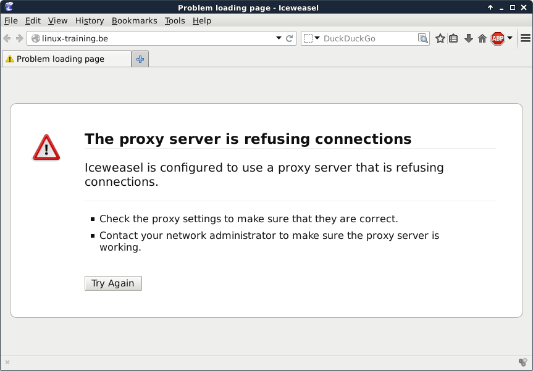Open the hamburger menu button
This screenshot has height=371, width=533.
coord(526,38)
